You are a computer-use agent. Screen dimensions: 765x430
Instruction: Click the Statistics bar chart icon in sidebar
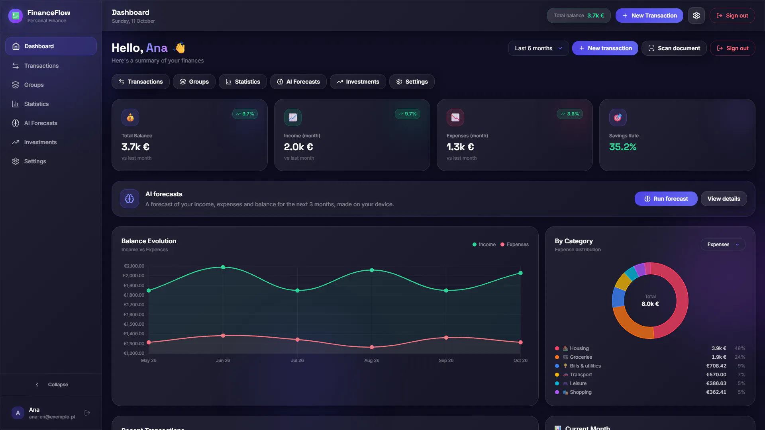tap(16, 104)
